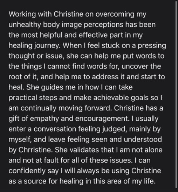Click the word 'empathy'

[x=44, y=119]
